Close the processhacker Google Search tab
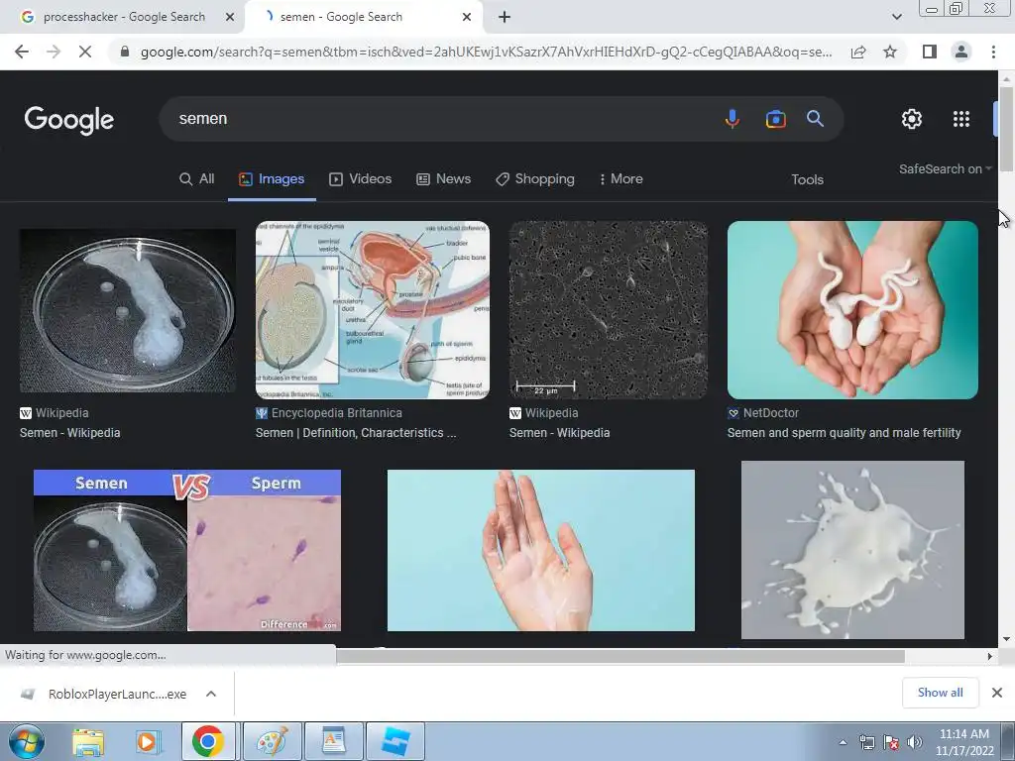The width and height of the screenshot is (1015, 761). tap(229, 18)
